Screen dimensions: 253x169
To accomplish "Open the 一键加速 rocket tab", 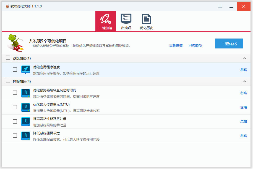I will coord(105,21).
